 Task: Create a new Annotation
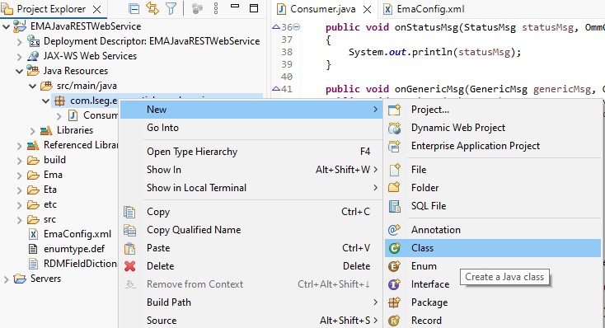pos(493,230)
